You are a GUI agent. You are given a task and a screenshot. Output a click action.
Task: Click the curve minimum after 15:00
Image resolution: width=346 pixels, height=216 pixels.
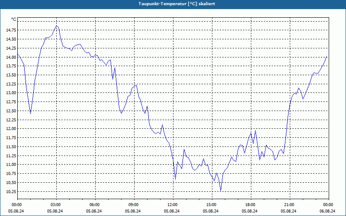221,191
